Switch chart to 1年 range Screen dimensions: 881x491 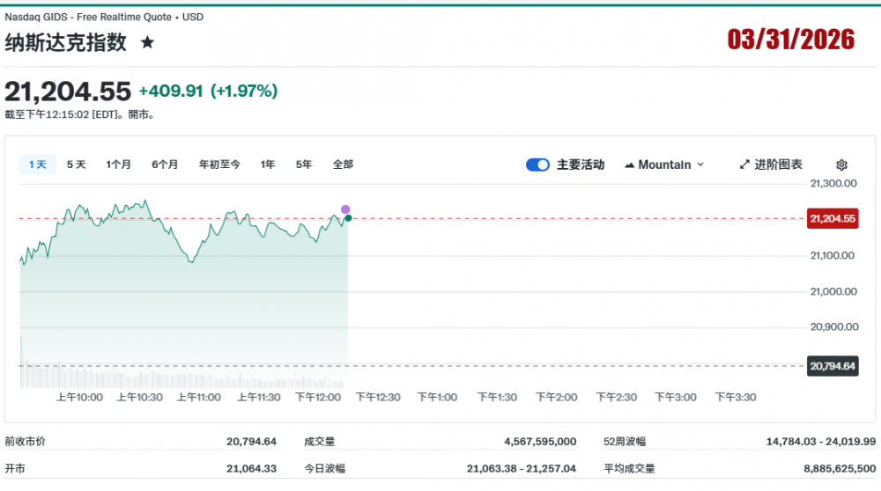tap(268, 165)
